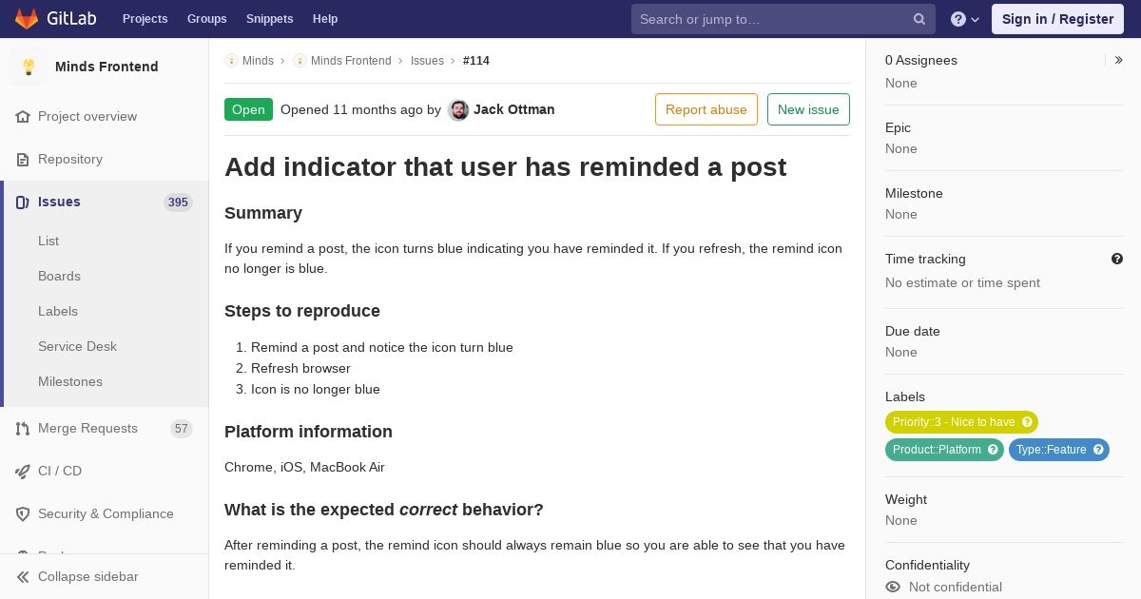This screenshot has width=1141, height=599.
Task: Click the Not confidential eye icon
Action: point(893,587)
